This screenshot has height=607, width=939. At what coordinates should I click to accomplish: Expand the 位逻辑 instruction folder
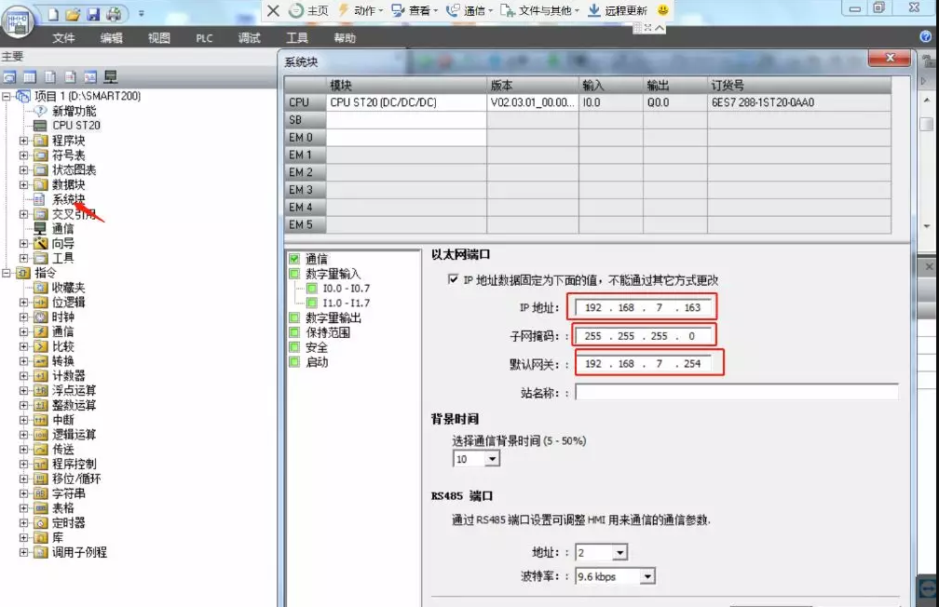pos(23,303)
